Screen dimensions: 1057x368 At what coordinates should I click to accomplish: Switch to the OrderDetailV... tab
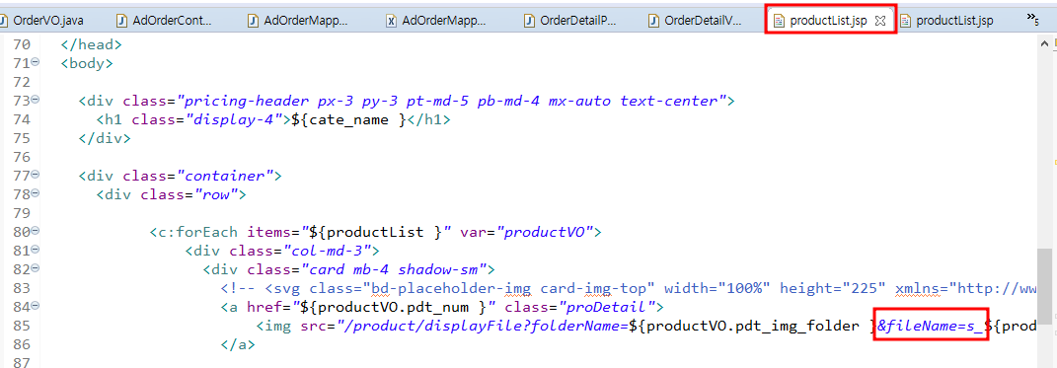(x=695, y=20)
